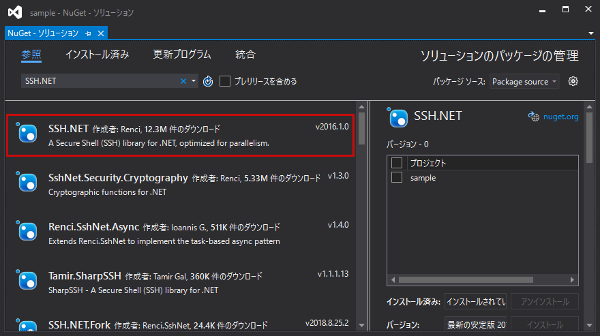Click the アンインストール button
Screen dimensions: 600x336
545,301
